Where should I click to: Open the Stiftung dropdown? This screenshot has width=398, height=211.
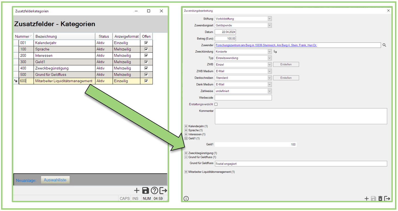[269, 19]
